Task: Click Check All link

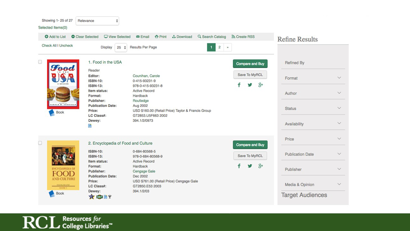Action: coord(49,46)
